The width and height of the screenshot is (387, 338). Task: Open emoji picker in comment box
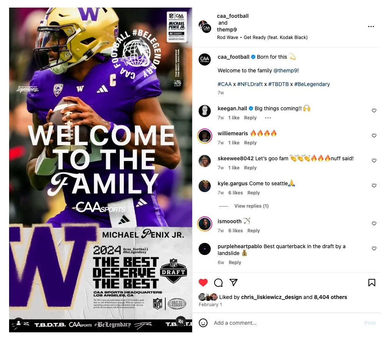click(203, 323)
